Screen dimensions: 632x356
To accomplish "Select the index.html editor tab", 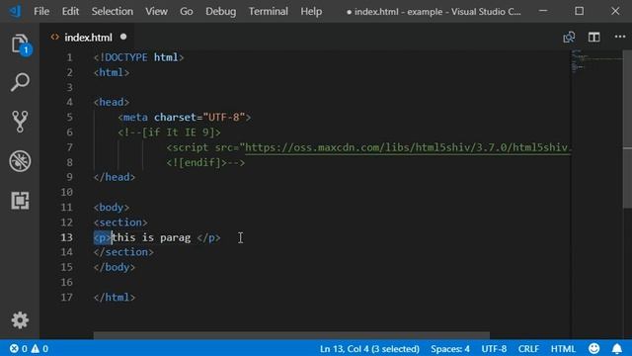I will pos(88,38).
